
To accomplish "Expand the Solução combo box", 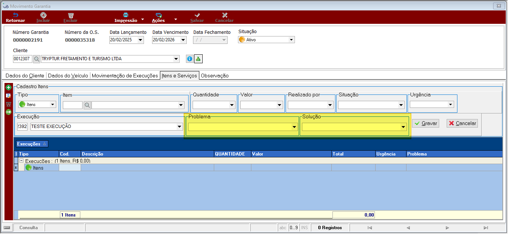I will click(x=354, y=127).
